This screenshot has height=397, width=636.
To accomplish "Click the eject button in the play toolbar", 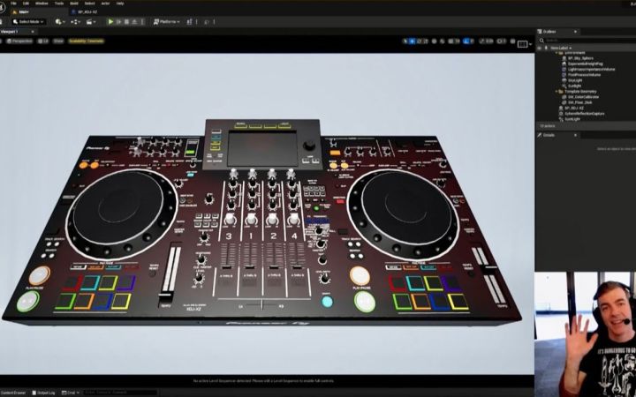I will 134,21.
